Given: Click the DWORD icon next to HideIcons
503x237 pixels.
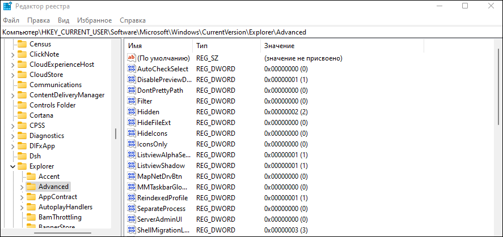Looking at the screenshot, I should 132,133.
